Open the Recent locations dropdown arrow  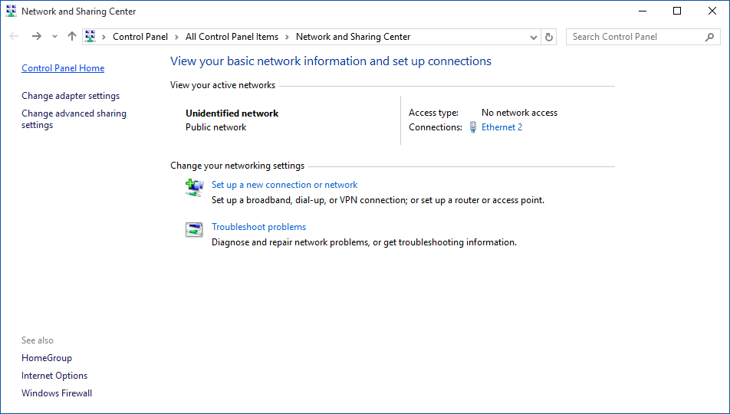(x=54, y=37)
